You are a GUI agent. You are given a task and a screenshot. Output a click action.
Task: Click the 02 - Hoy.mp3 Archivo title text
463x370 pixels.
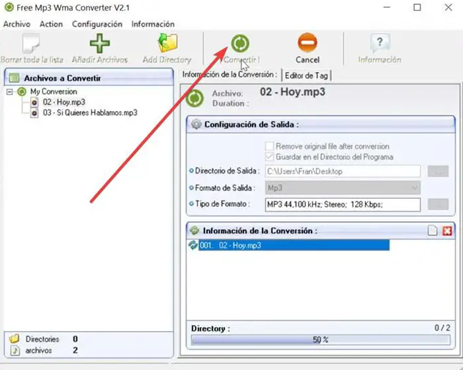point(292,92)
